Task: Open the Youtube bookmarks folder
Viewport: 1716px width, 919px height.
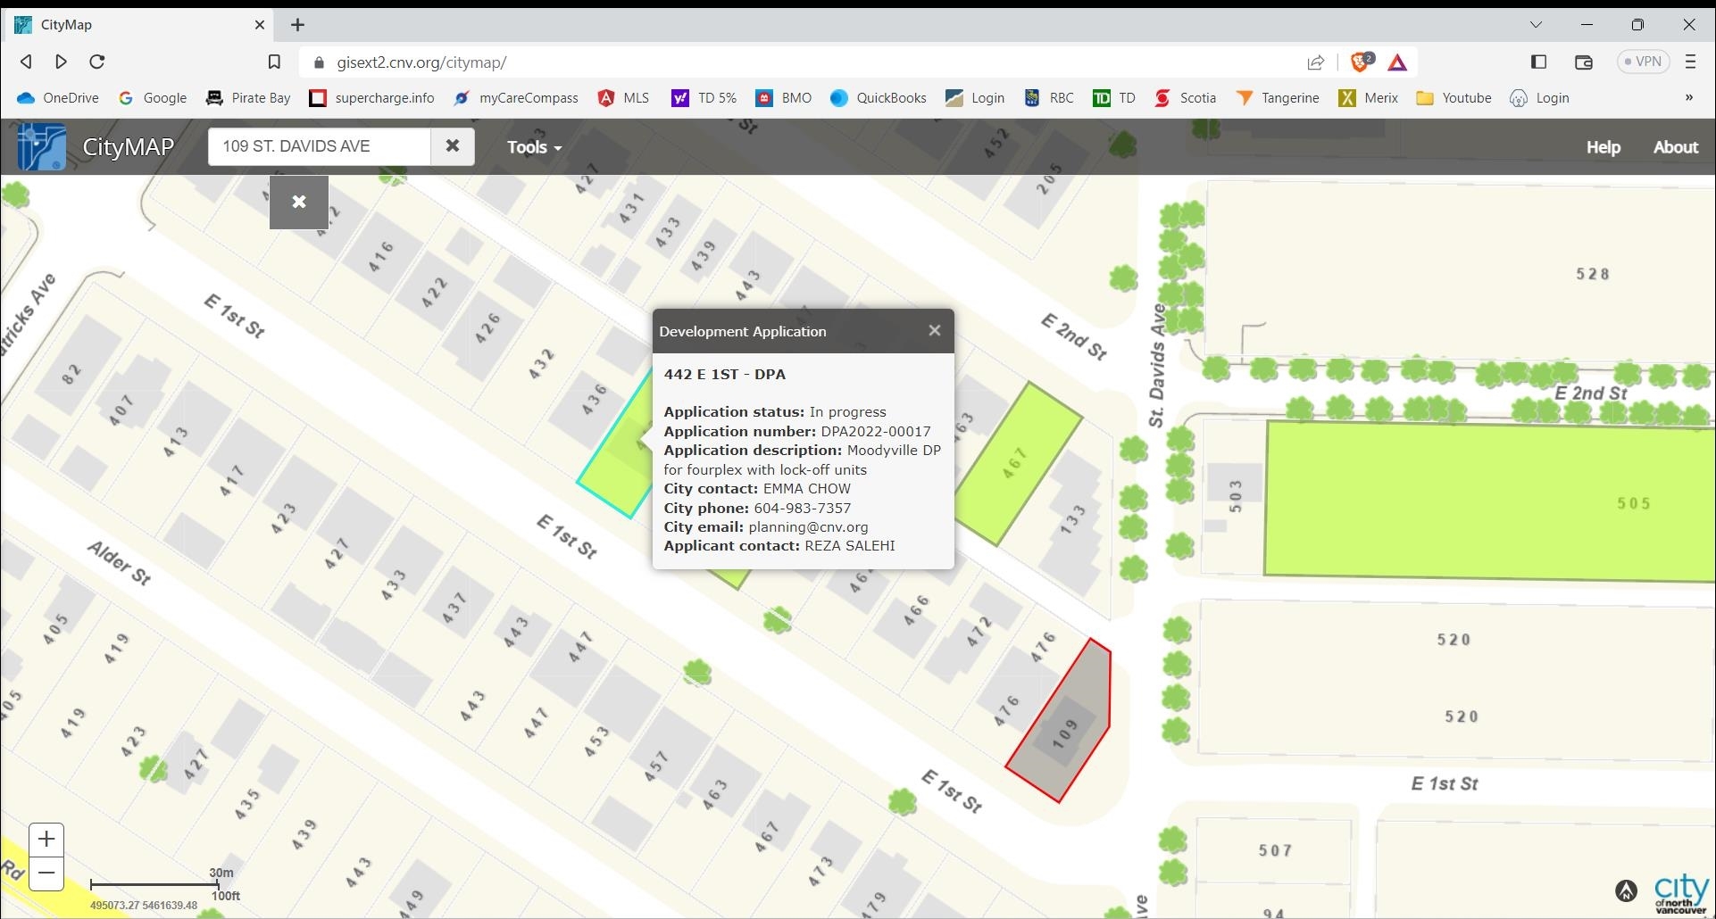Action: point(1454,98)
